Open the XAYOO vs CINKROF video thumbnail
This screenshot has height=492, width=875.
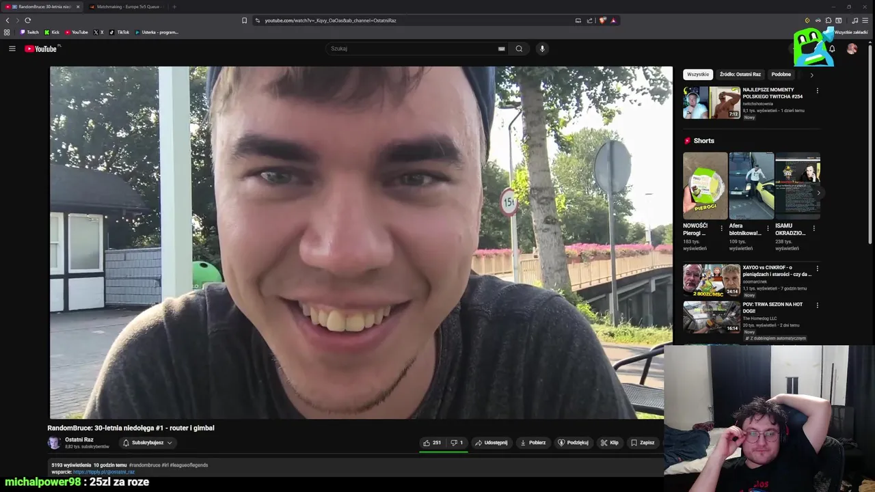712,280
